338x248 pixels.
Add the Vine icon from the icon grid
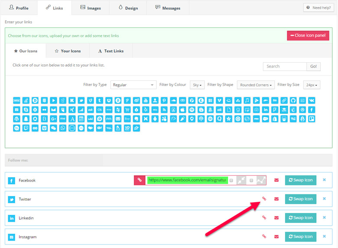pyautogui.click(x=90, y=100)
